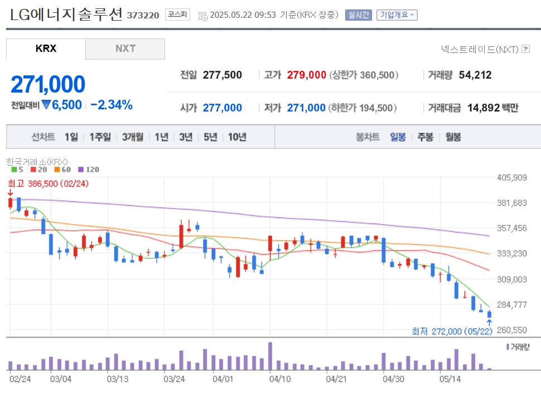Expand the 기업개요 dropdown
The image size is (541, 397).
coord(397,15)
